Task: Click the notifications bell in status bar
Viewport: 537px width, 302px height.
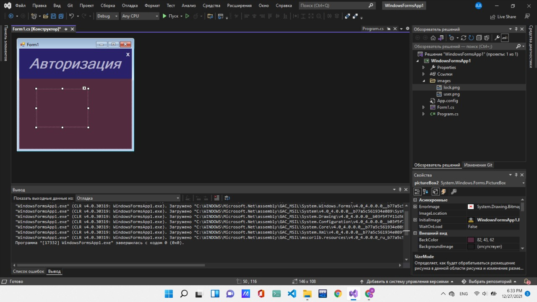Action: (527, 281)
